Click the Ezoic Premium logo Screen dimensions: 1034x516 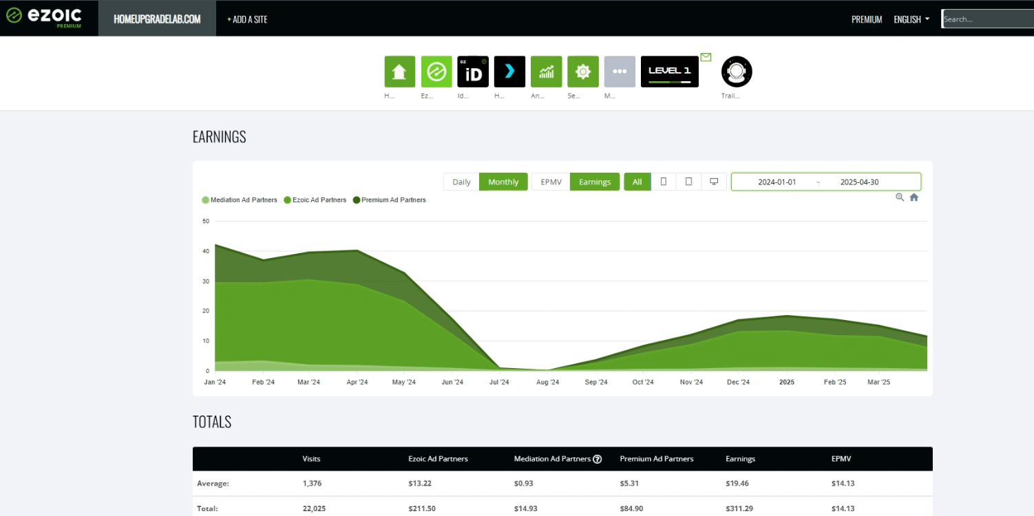click(44, 17)
